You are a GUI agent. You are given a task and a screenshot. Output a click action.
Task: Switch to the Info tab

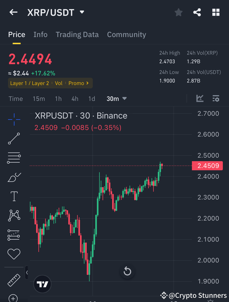(x=40, y=34)
